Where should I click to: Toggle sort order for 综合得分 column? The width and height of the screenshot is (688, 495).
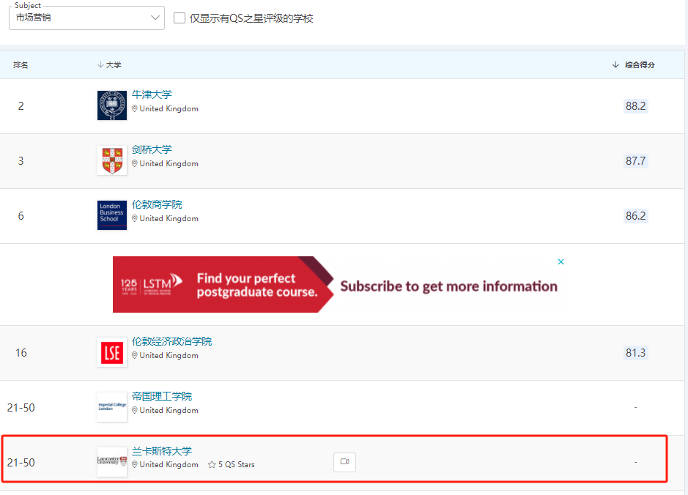click(615, 64)
